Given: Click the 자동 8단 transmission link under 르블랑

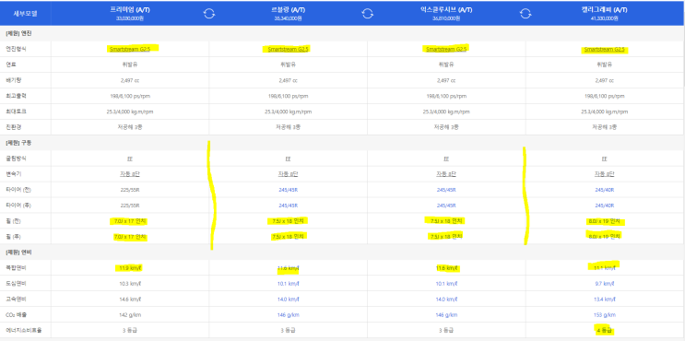Looking at the screenshot, I should pos(288,174).
